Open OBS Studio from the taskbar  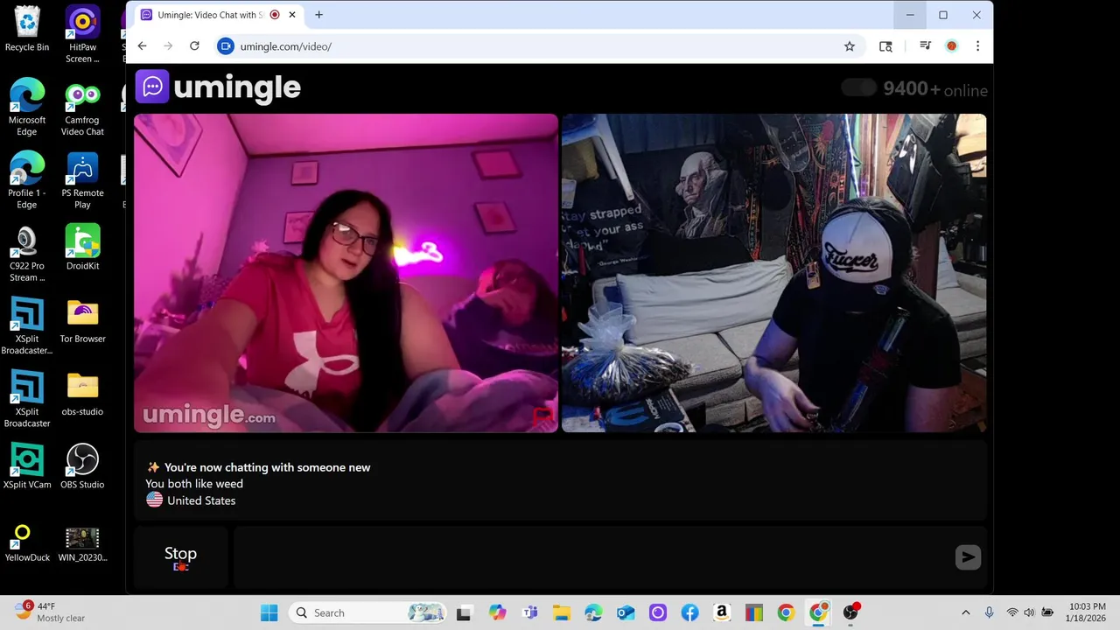[850, 612]
